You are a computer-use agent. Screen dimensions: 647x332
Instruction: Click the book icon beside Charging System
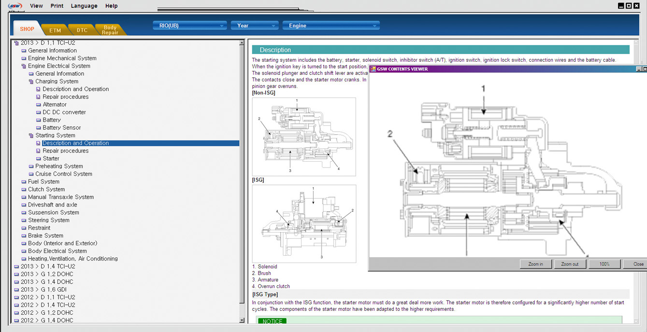tap(31, 82)
